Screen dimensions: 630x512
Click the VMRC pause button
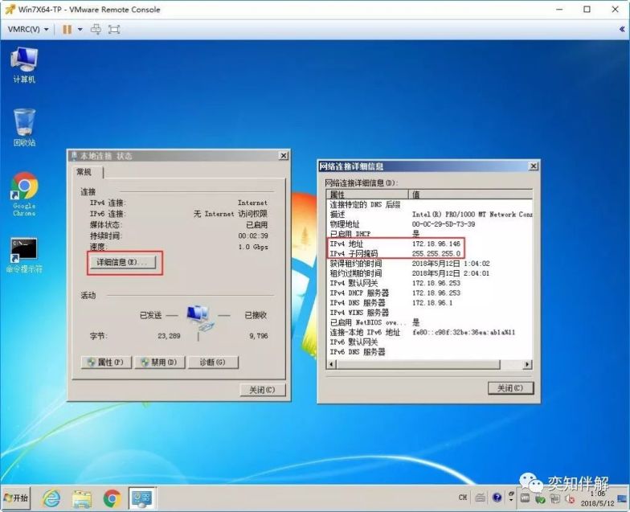[x=67, y=29]
